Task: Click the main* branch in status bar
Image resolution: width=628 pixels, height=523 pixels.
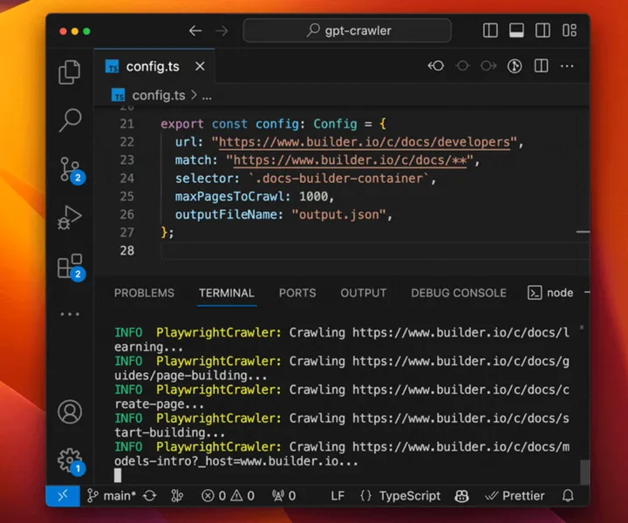Action: (x=112, y=496)
